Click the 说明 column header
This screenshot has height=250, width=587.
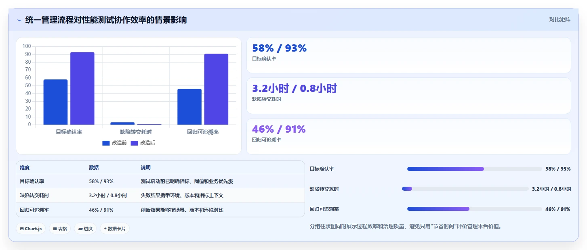[x=146, y=168]
